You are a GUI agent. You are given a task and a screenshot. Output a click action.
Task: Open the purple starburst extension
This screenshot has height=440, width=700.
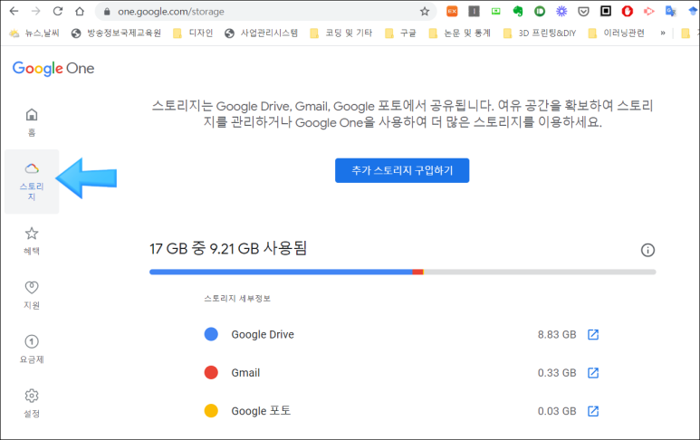pyautogui.click(x=561, y=11)
